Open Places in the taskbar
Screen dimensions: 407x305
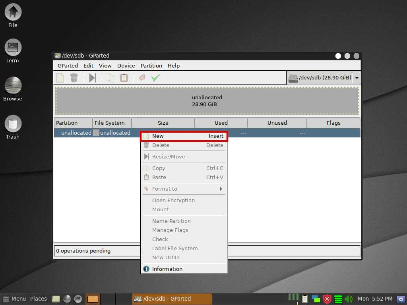tap(39, 299)
